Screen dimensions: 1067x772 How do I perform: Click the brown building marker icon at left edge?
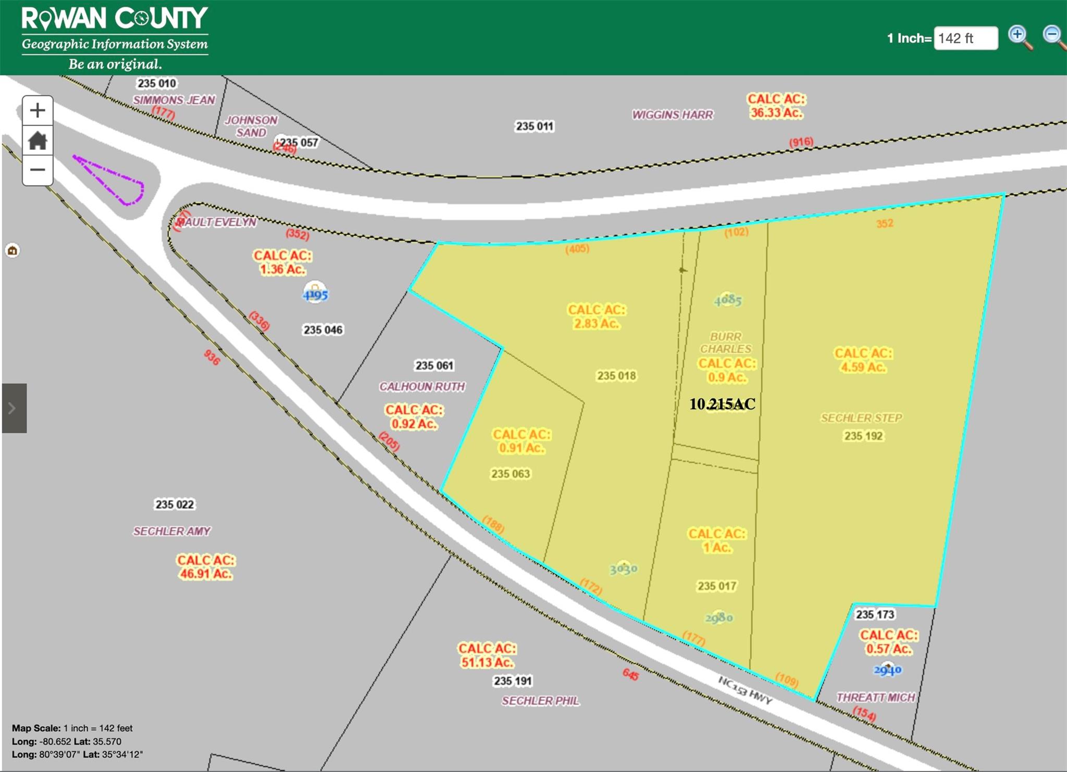[13, 251]
